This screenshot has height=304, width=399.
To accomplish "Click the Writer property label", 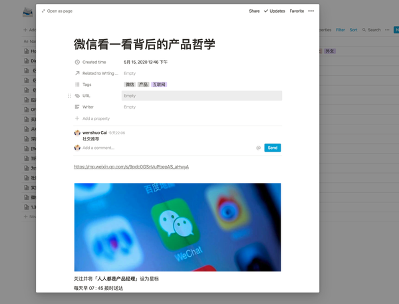I will tap(88, 107).
